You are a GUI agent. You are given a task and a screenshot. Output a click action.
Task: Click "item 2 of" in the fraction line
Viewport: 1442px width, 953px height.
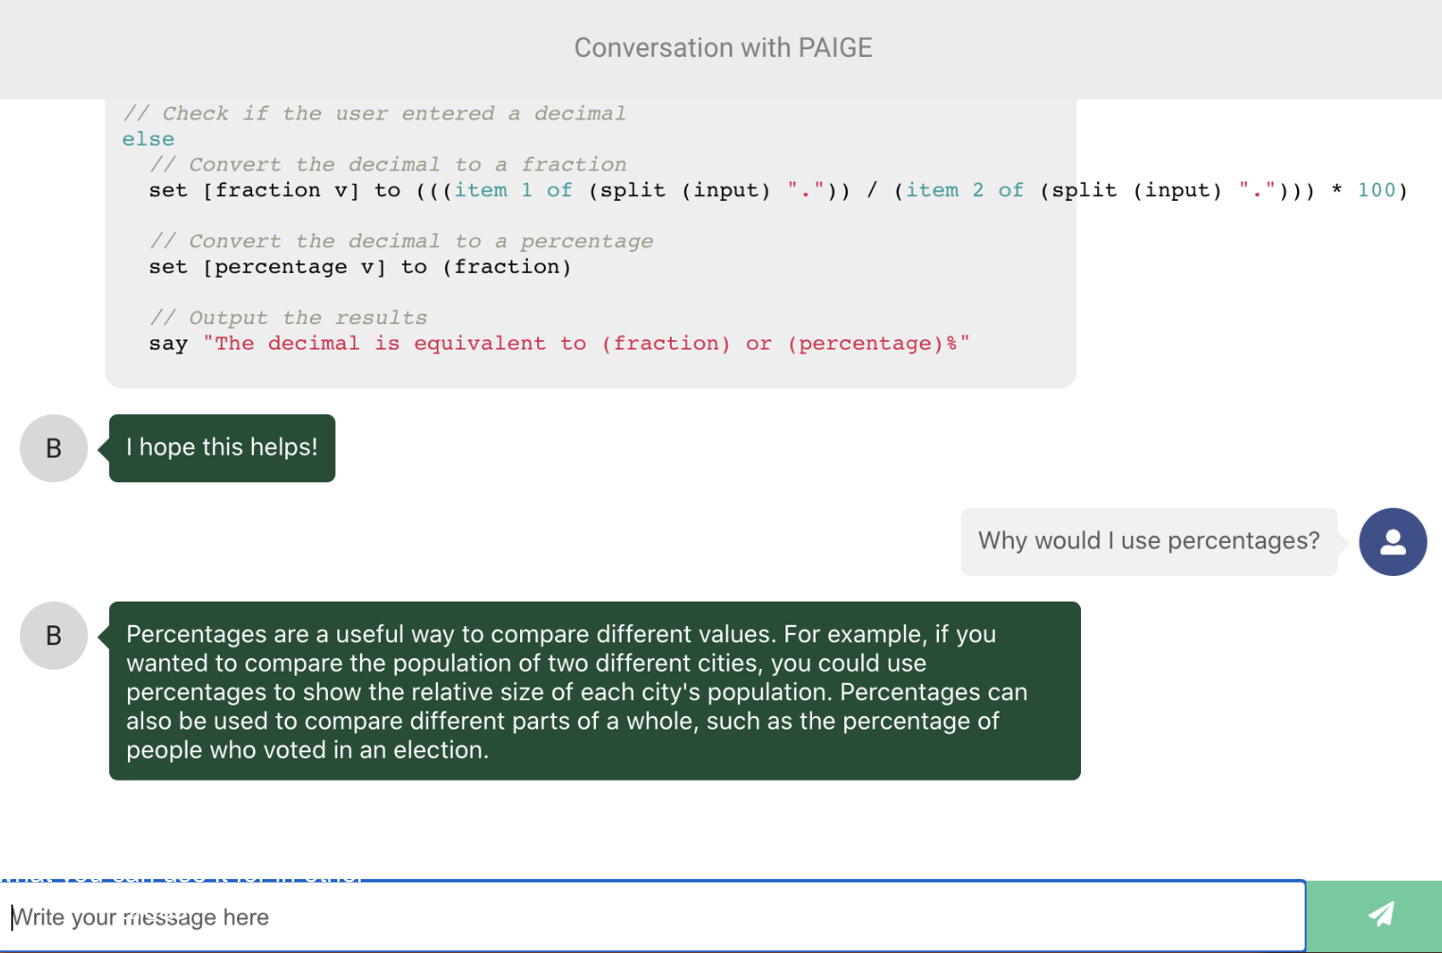964,190
